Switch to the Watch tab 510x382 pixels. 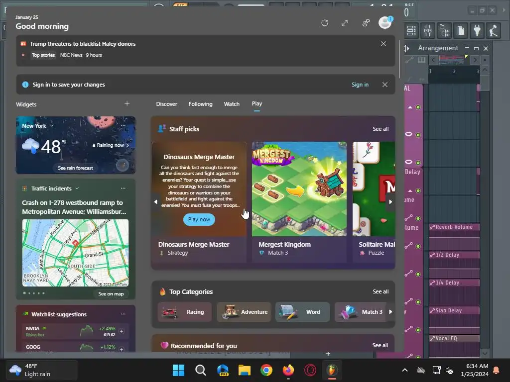point(232,104)
